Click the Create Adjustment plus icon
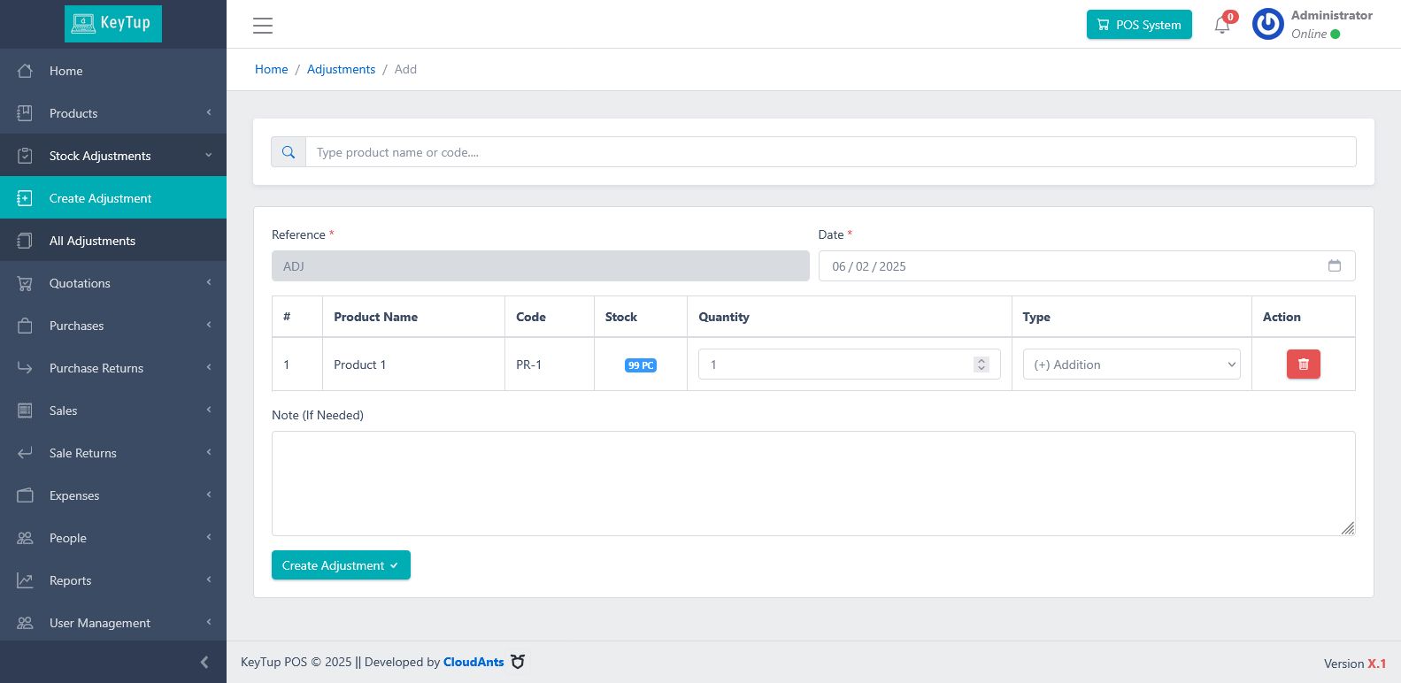The height and width of the screenshot is (683, 1401). pos(25,198)
